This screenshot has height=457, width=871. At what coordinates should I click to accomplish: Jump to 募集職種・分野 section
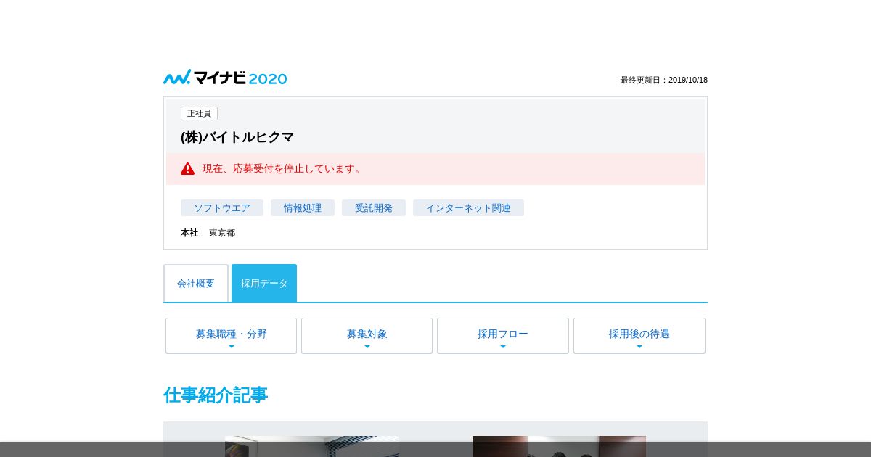(231, 335)
